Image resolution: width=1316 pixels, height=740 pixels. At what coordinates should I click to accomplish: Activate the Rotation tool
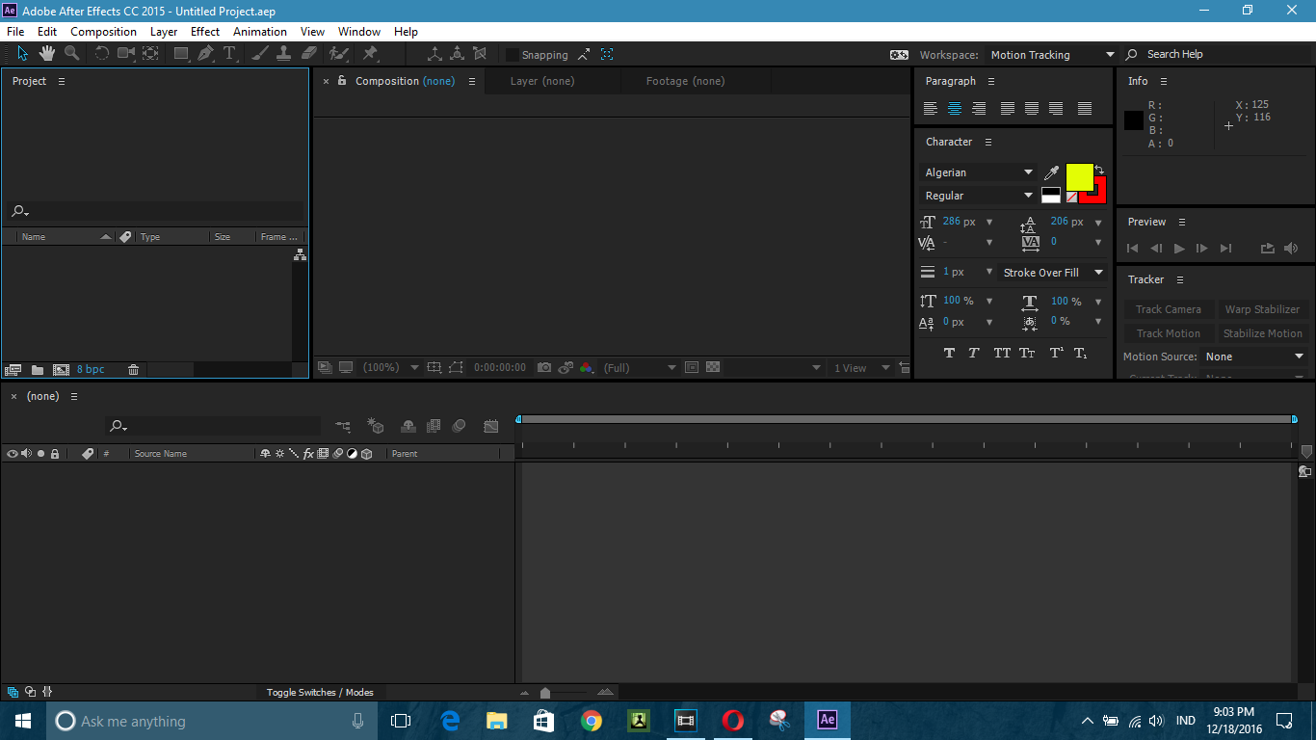(102, 54)
